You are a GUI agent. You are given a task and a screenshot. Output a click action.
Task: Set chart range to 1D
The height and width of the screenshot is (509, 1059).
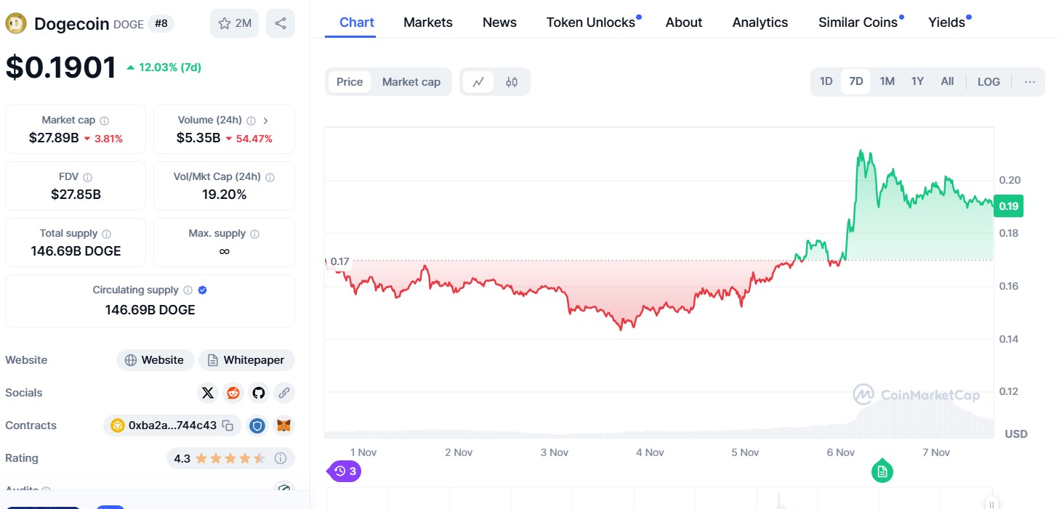tap(826, 81)
